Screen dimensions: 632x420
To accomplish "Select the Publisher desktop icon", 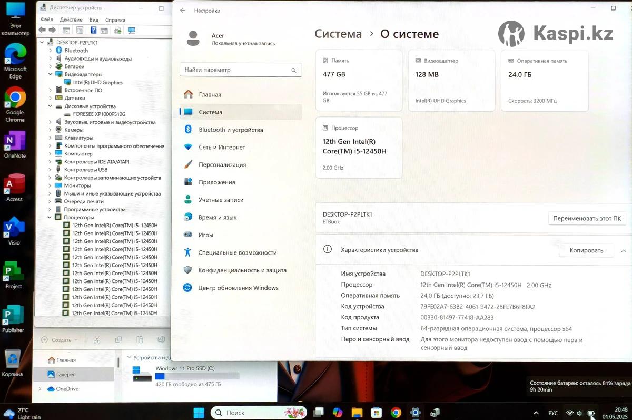I will tap(13, 318).
